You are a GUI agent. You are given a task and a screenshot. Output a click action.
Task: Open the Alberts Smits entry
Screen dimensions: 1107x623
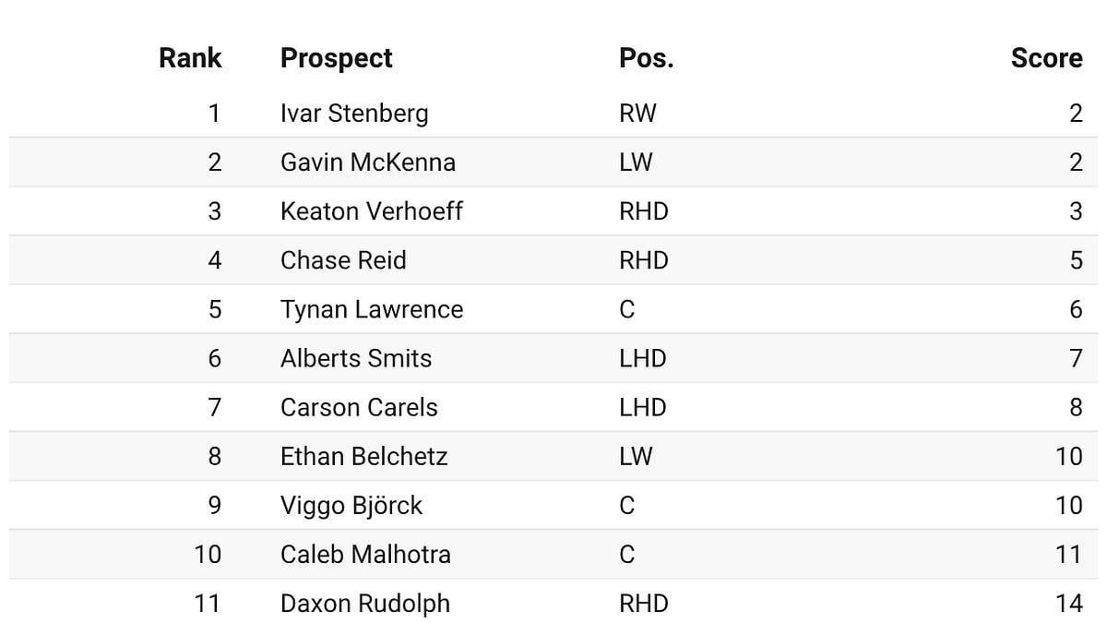[x=355, y=358]
